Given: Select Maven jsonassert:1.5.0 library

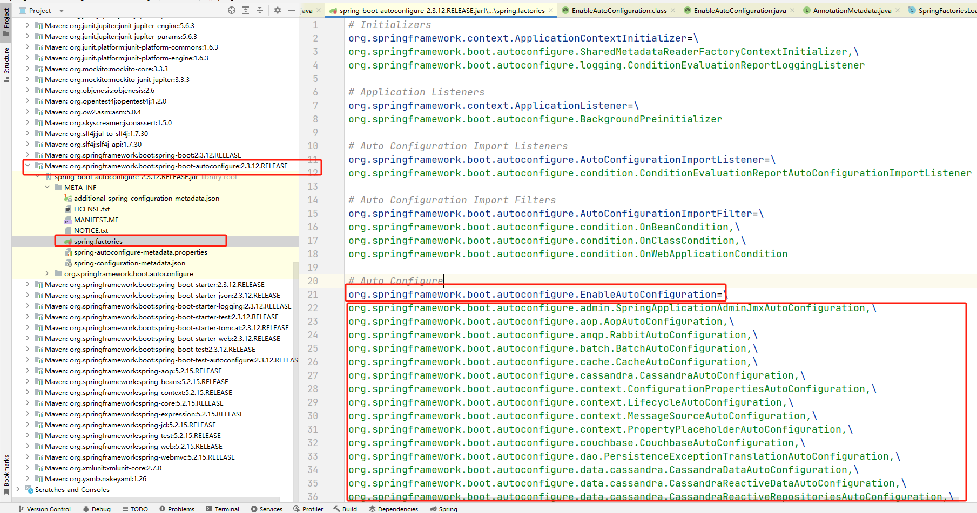Looking at the screenshot, I should (x=108, y=122).
